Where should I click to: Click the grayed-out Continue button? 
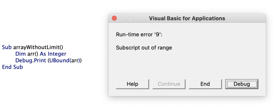pos(169,84)
